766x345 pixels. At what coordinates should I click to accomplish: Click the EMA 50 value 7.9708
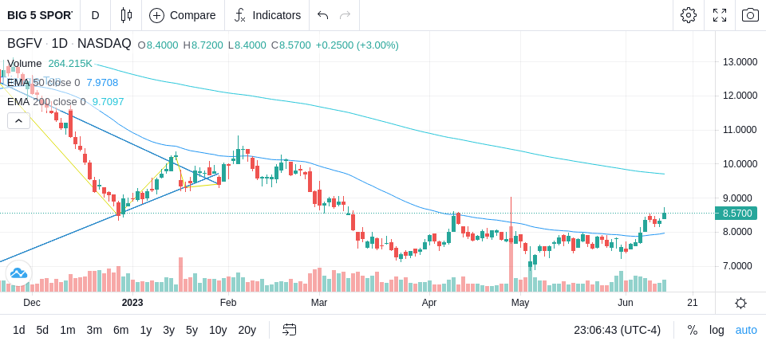(102, 83)
